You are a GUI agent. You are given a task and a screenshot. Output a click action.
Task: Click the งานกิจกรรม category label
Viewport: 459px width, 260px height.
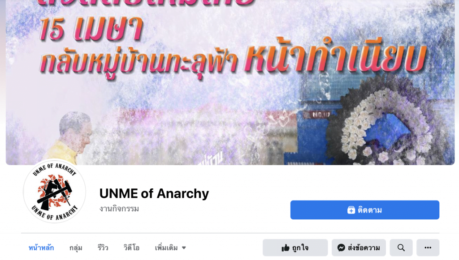(x=119, y=209)
